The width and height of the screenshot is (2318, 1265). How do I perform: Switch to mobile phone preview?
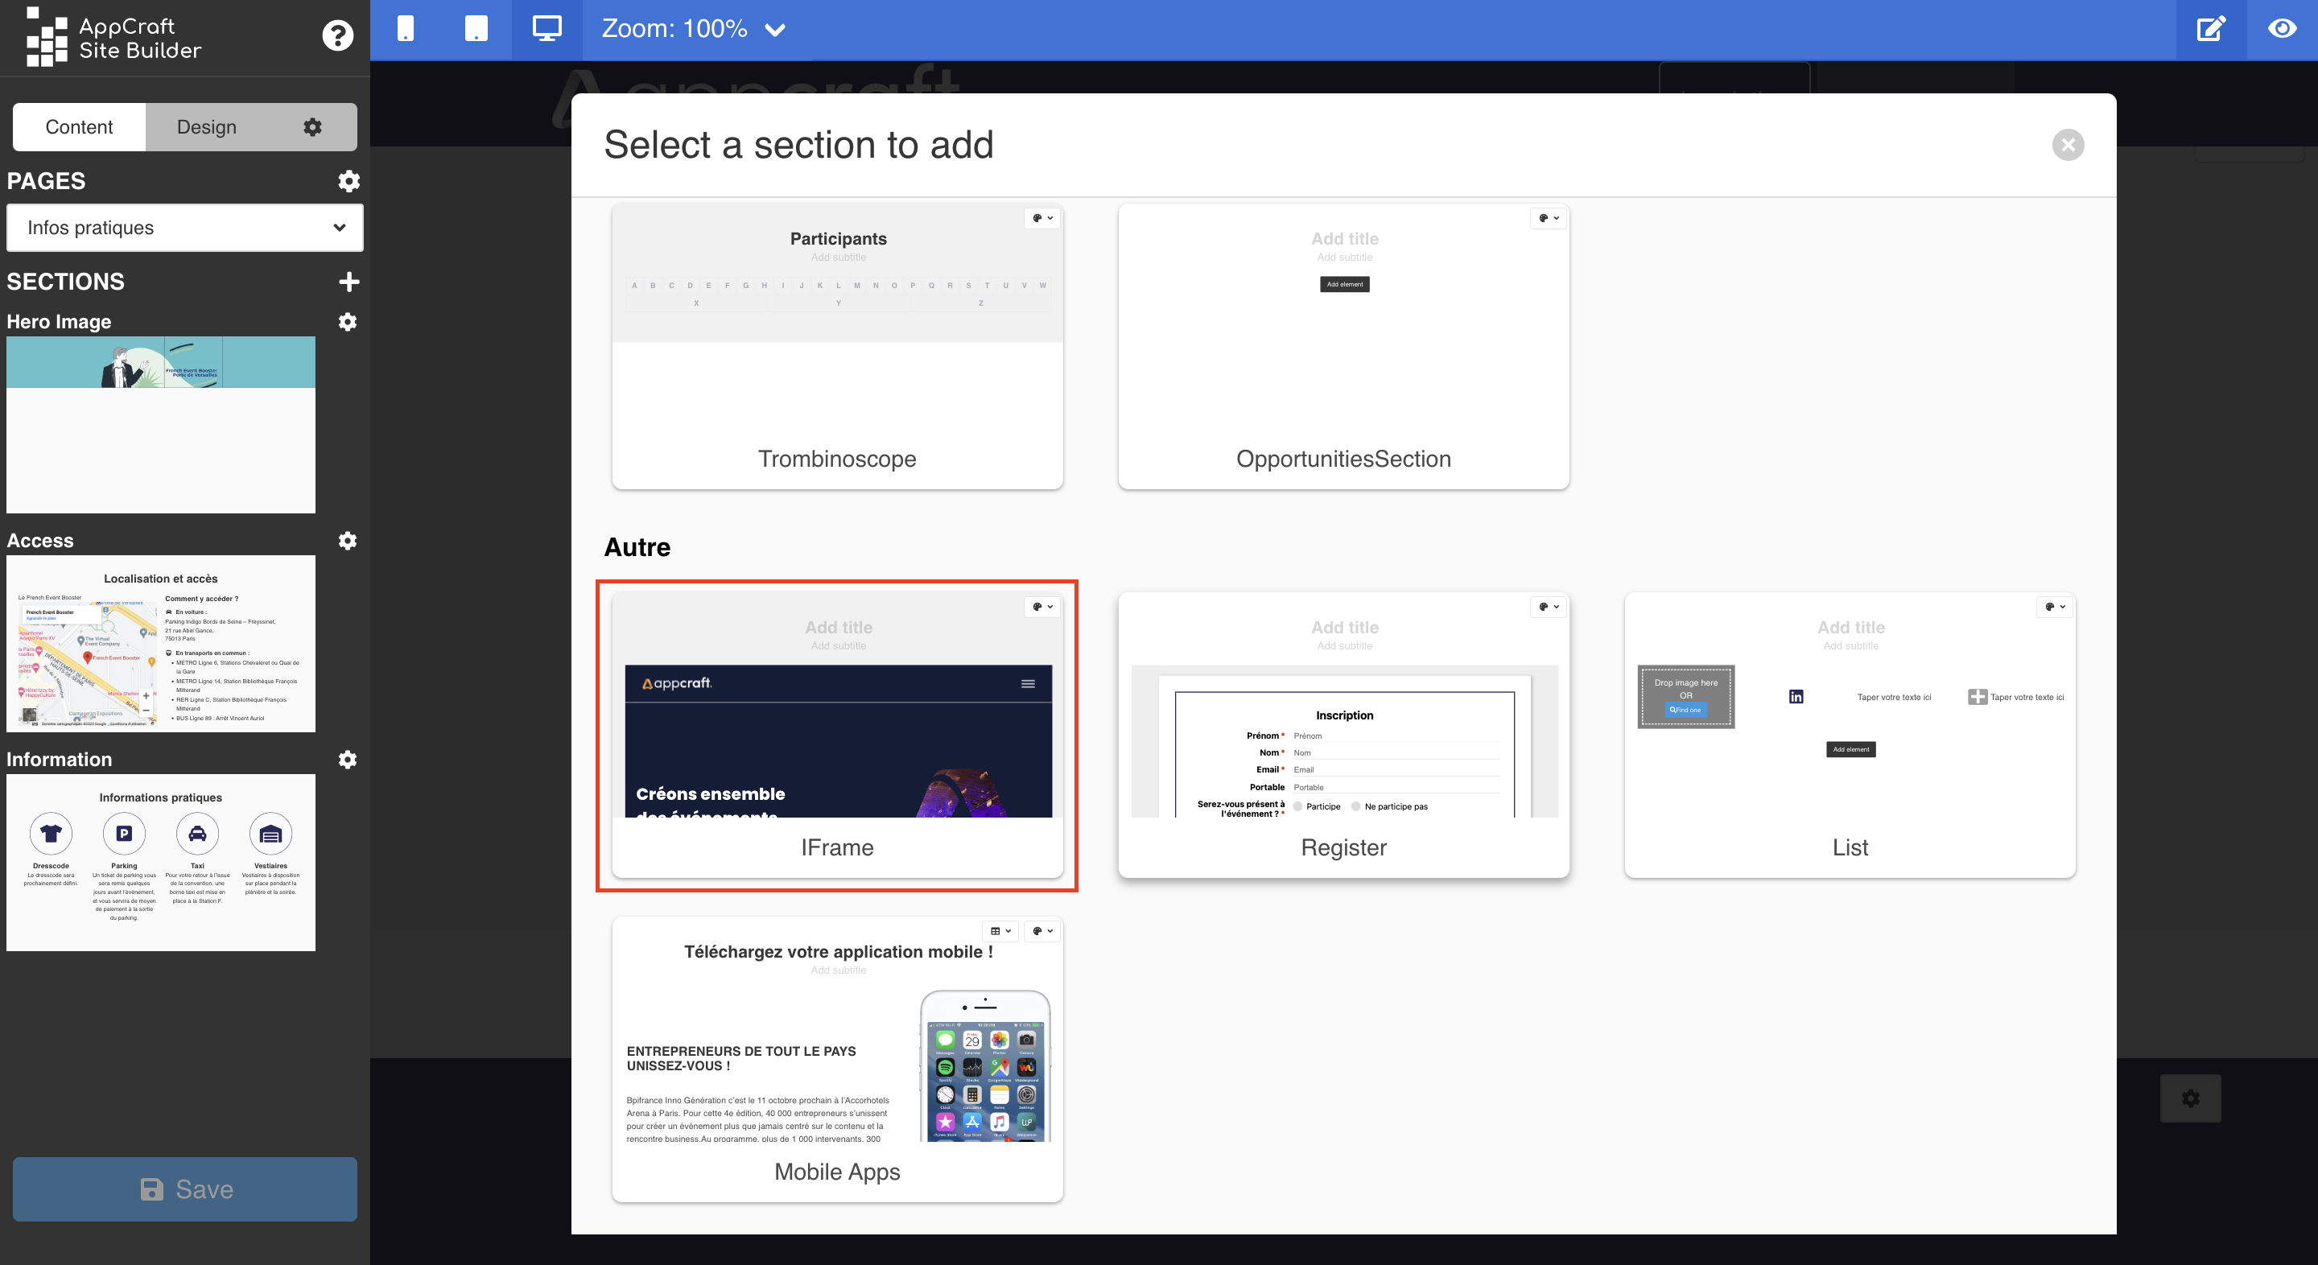tap(406, 29)
